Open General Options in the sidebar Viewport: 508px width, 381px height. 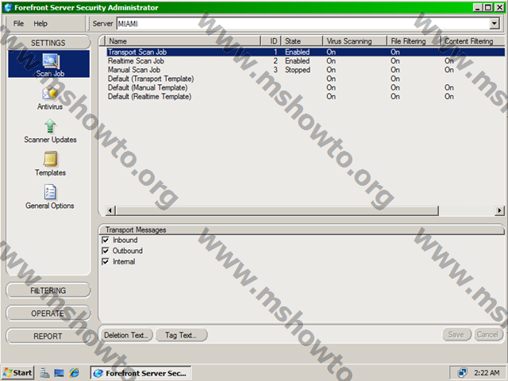(x=50, y=197)
